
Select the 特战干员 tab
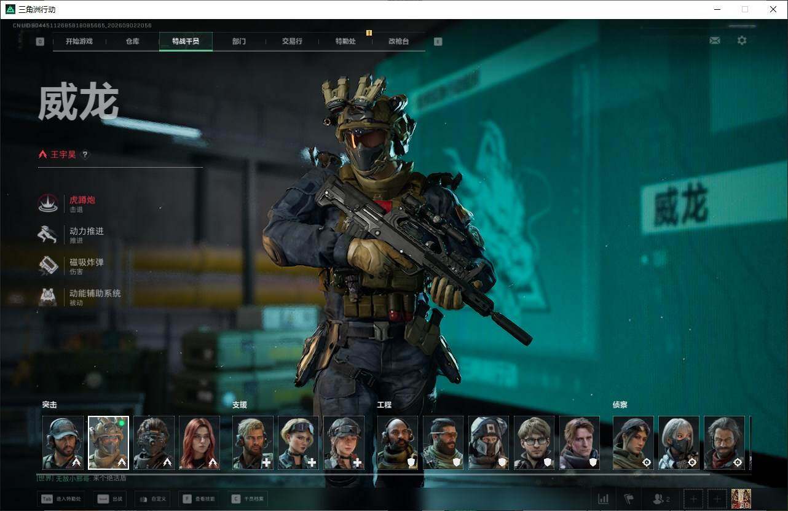[186, 41]
